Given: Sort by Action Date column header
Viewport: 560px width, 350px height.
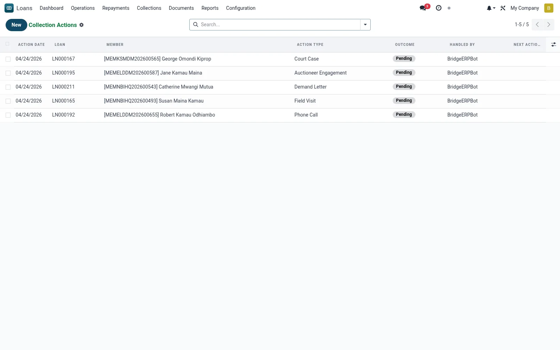Looking at the screenshot, I should [x=31, y=44].
